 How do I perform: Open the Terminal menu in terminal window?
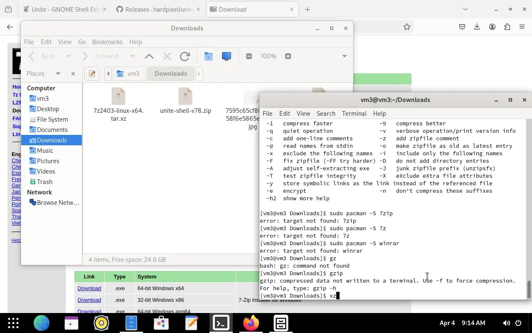[x=354, y=114]
